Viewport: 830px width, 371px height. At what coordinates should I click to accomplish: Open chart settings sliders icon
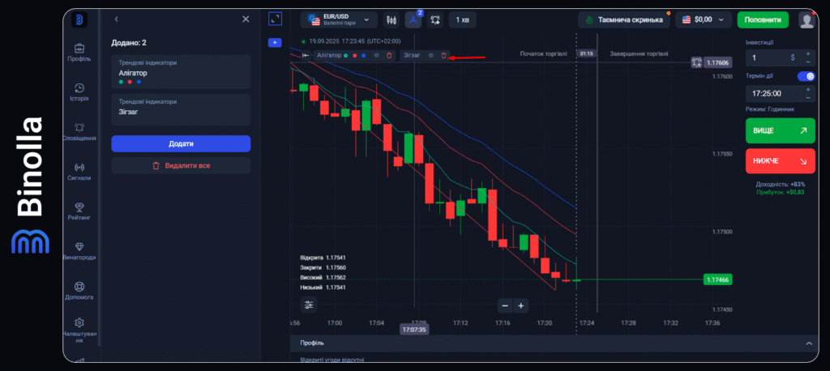(x=309, y=305)
